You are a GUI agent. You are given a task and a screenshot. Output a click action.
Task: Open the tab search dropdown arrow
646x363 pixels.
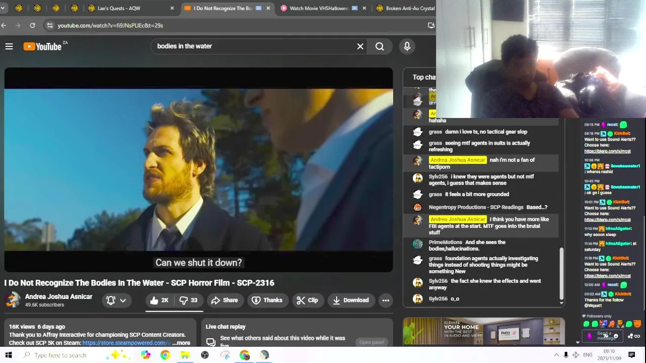(x=3, y=8)
